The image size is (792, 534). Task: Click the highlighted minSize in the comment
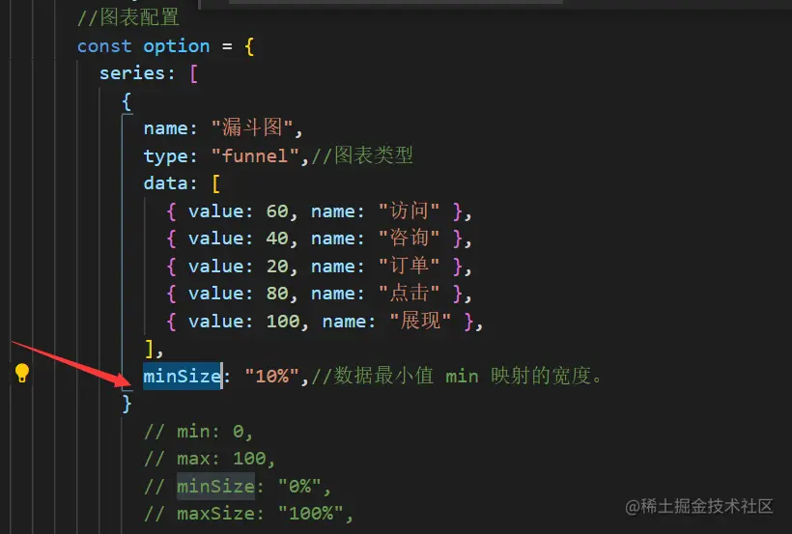[215, 487]
